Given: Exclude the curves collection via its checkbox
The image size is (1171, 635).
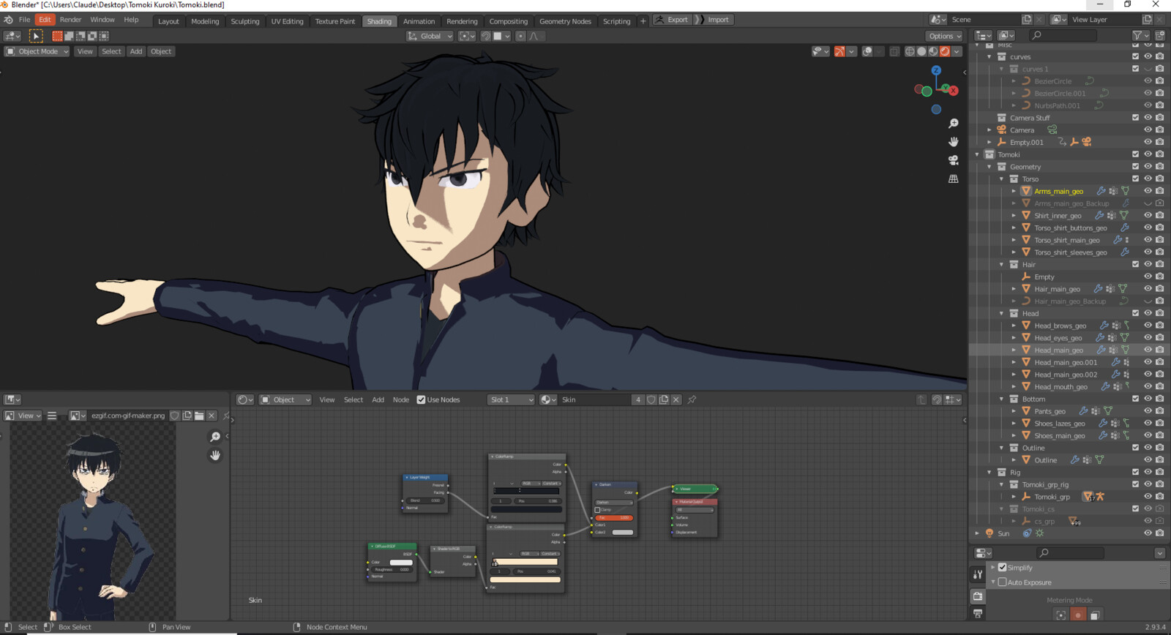Looking at the screenshot, I should click(x=1135, y=56).
